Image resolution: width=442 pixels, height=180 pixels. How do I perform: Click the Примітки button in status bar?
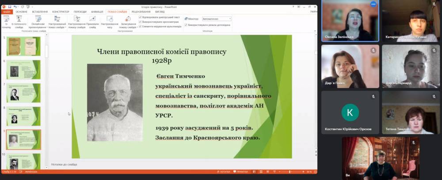241,172
